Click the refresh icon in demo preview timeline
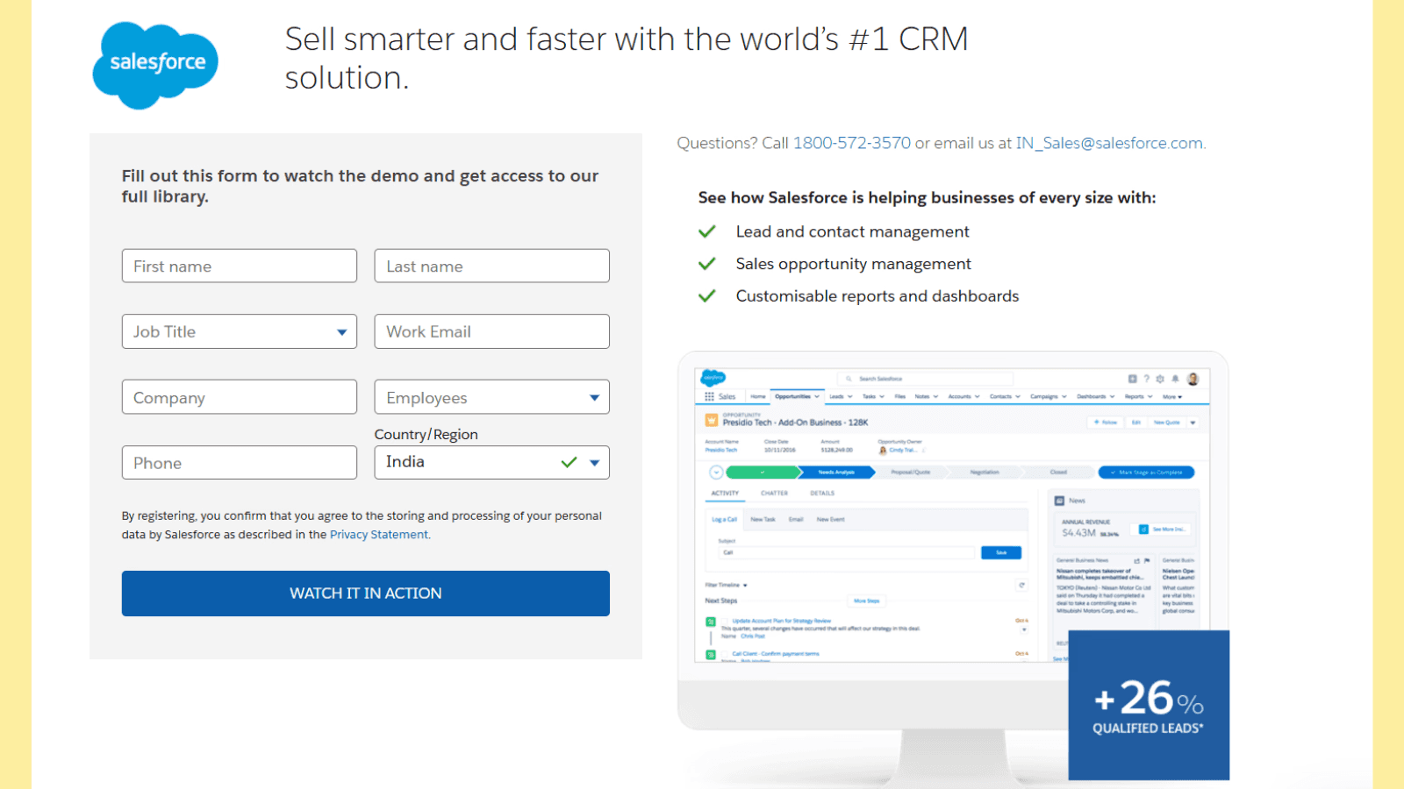The width and height of the screenshot is (1404, 789). click(1021, 585)
